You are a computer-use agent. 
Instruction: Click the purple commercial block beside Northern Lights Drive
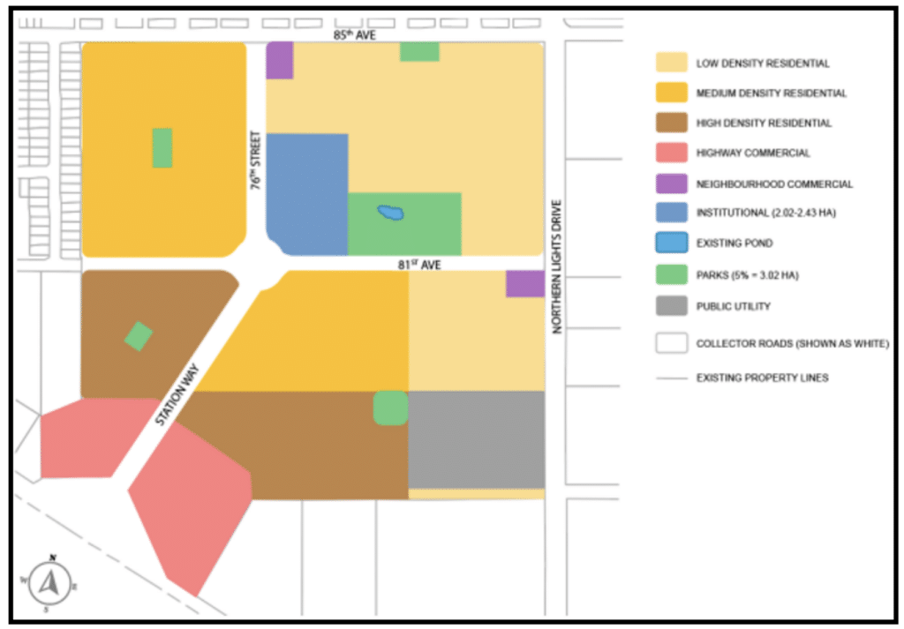524,284
